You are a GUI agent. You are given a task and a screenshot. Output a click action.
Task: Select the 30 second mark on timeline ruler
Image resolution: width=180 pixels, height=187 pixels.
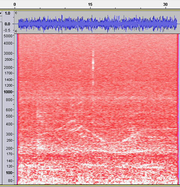(x=165, y=4)
